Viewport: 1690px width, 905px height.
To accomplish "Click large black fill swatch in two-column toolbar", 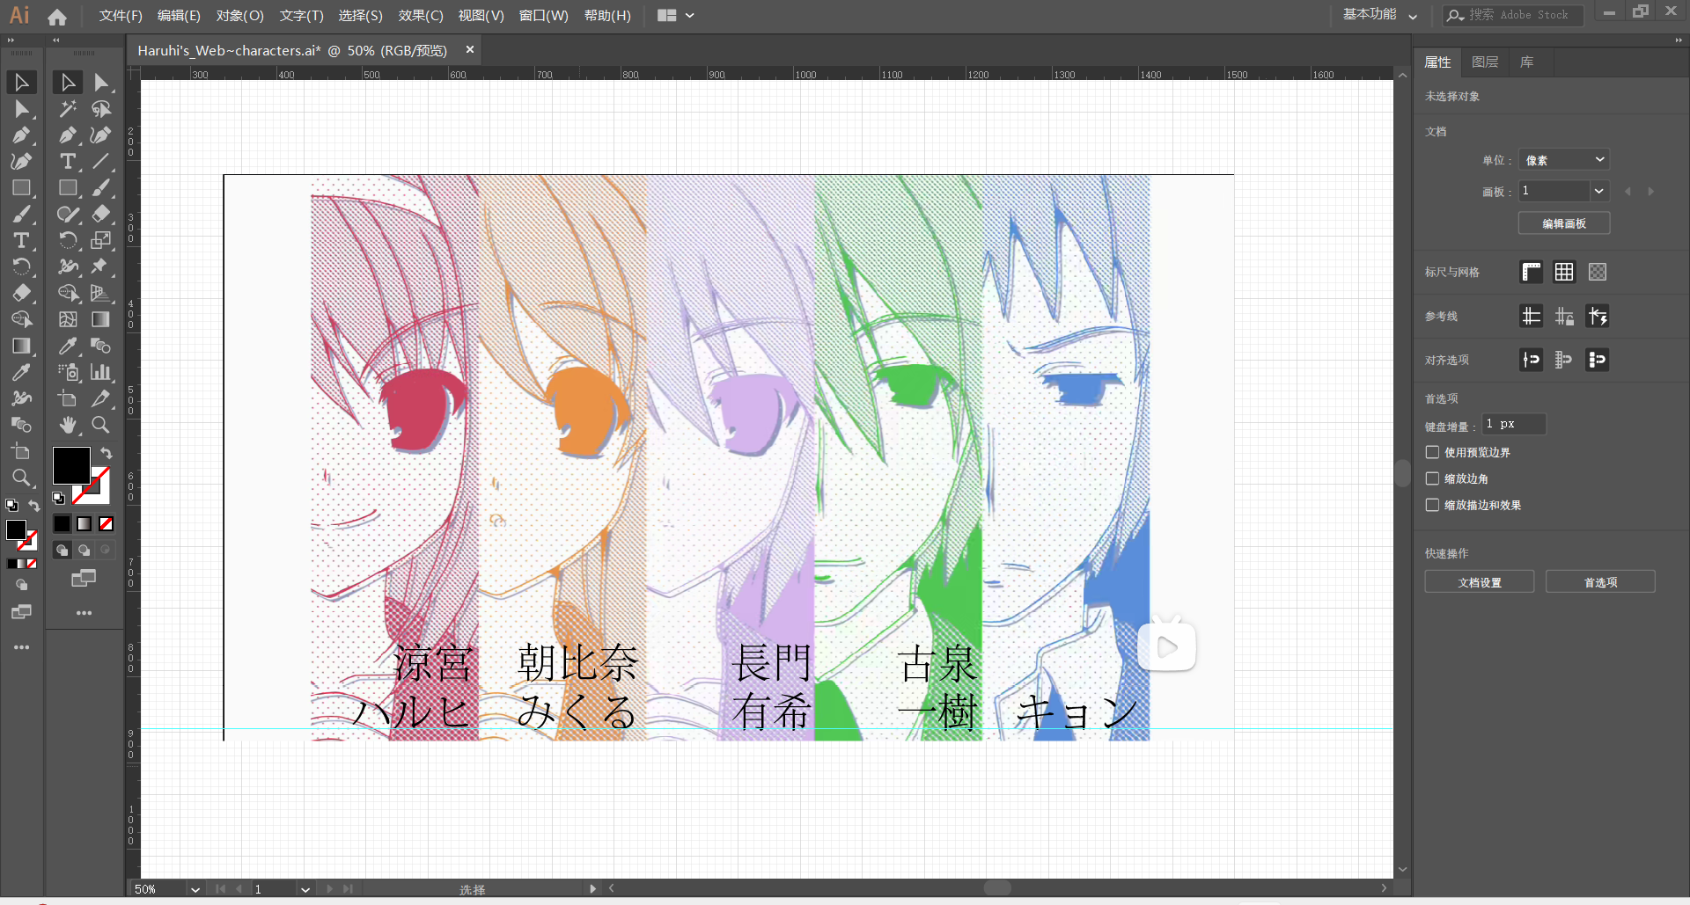I will (71, 465).
